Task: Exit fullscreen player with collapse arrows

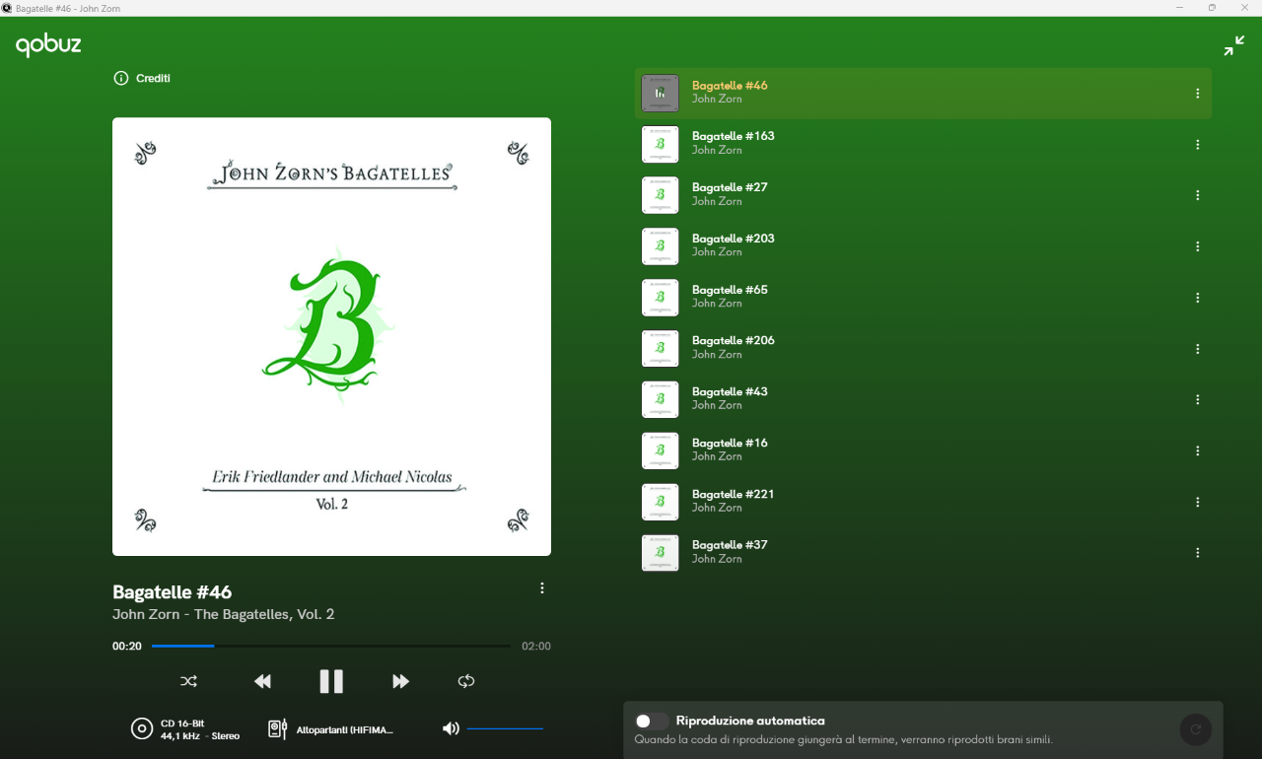Action: 1233,46
